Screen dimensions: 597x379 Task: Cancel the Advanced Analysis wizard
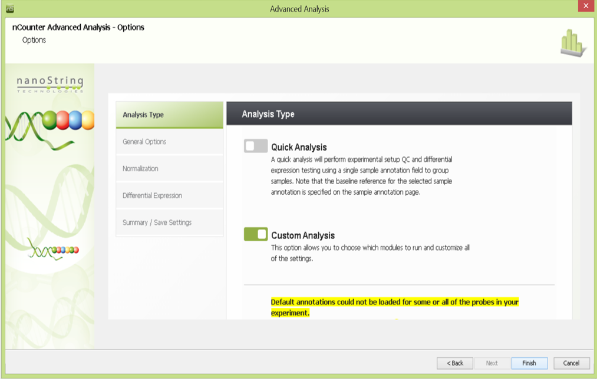coord(572,364)
